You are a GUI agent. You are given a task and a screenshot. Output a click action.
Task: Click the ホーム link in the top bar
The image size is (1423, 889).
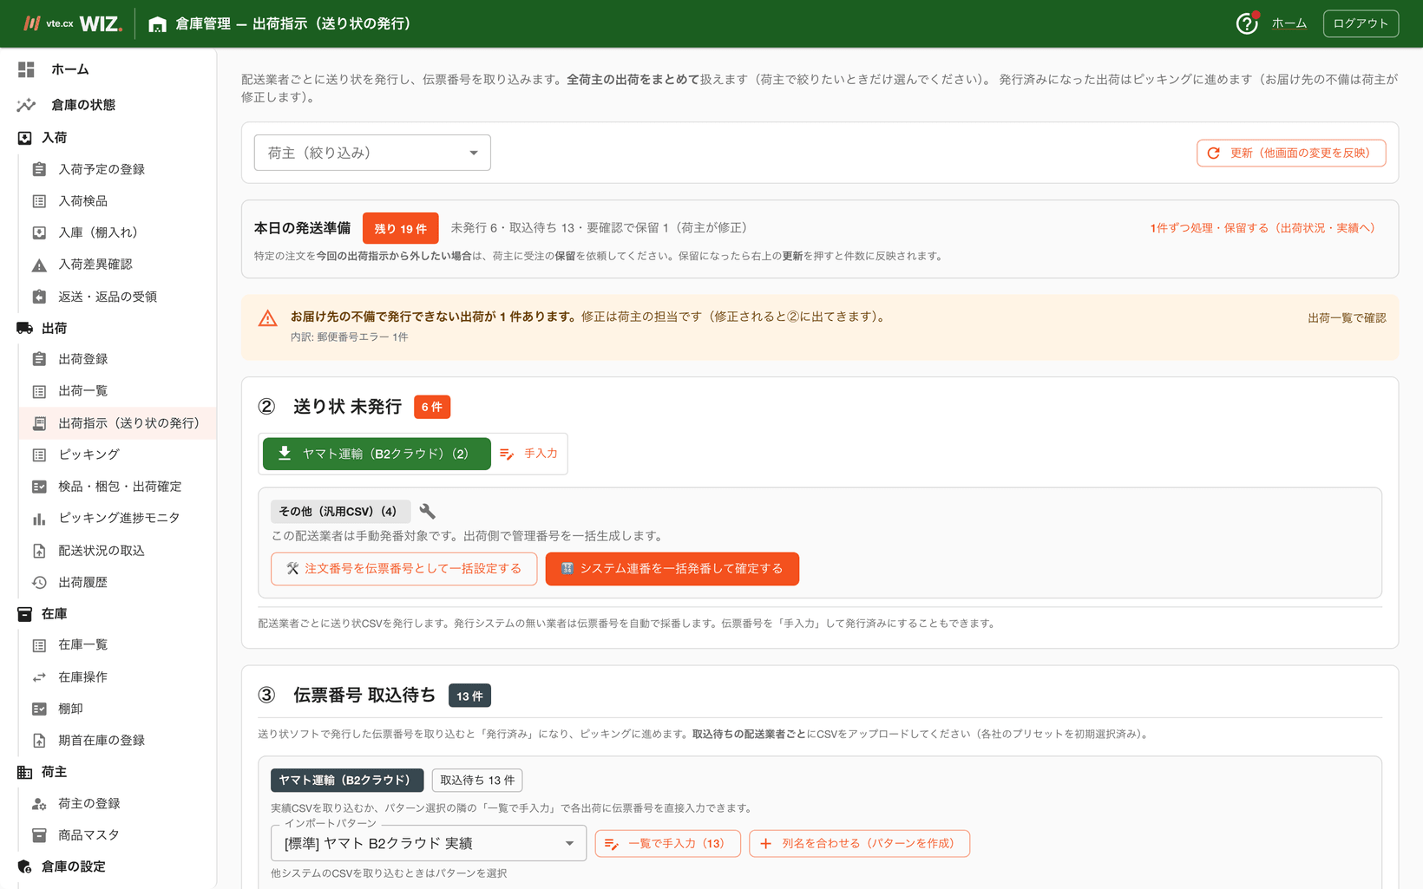pos(1289,23)
